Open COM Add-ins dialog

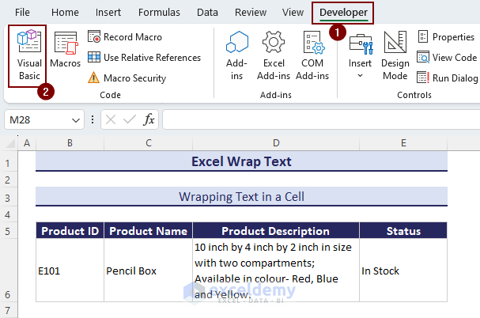[312, 55]
